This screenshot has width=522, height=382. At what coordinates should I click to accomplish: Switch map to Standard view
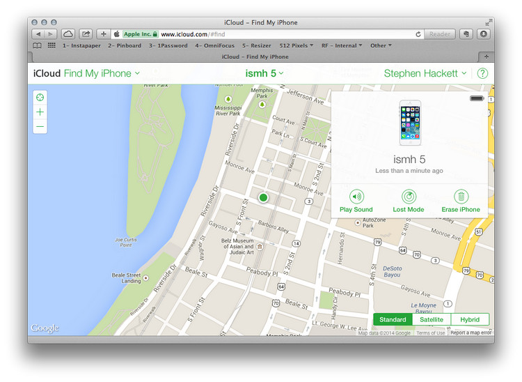(393, 319)
